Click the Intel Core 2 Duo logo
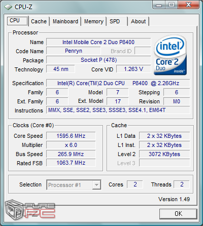 (x=170, y=55)
